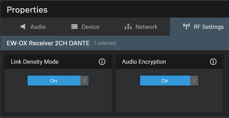
Task: Turn off the Link Density Mode switch
Action: (x=58, y=81)
